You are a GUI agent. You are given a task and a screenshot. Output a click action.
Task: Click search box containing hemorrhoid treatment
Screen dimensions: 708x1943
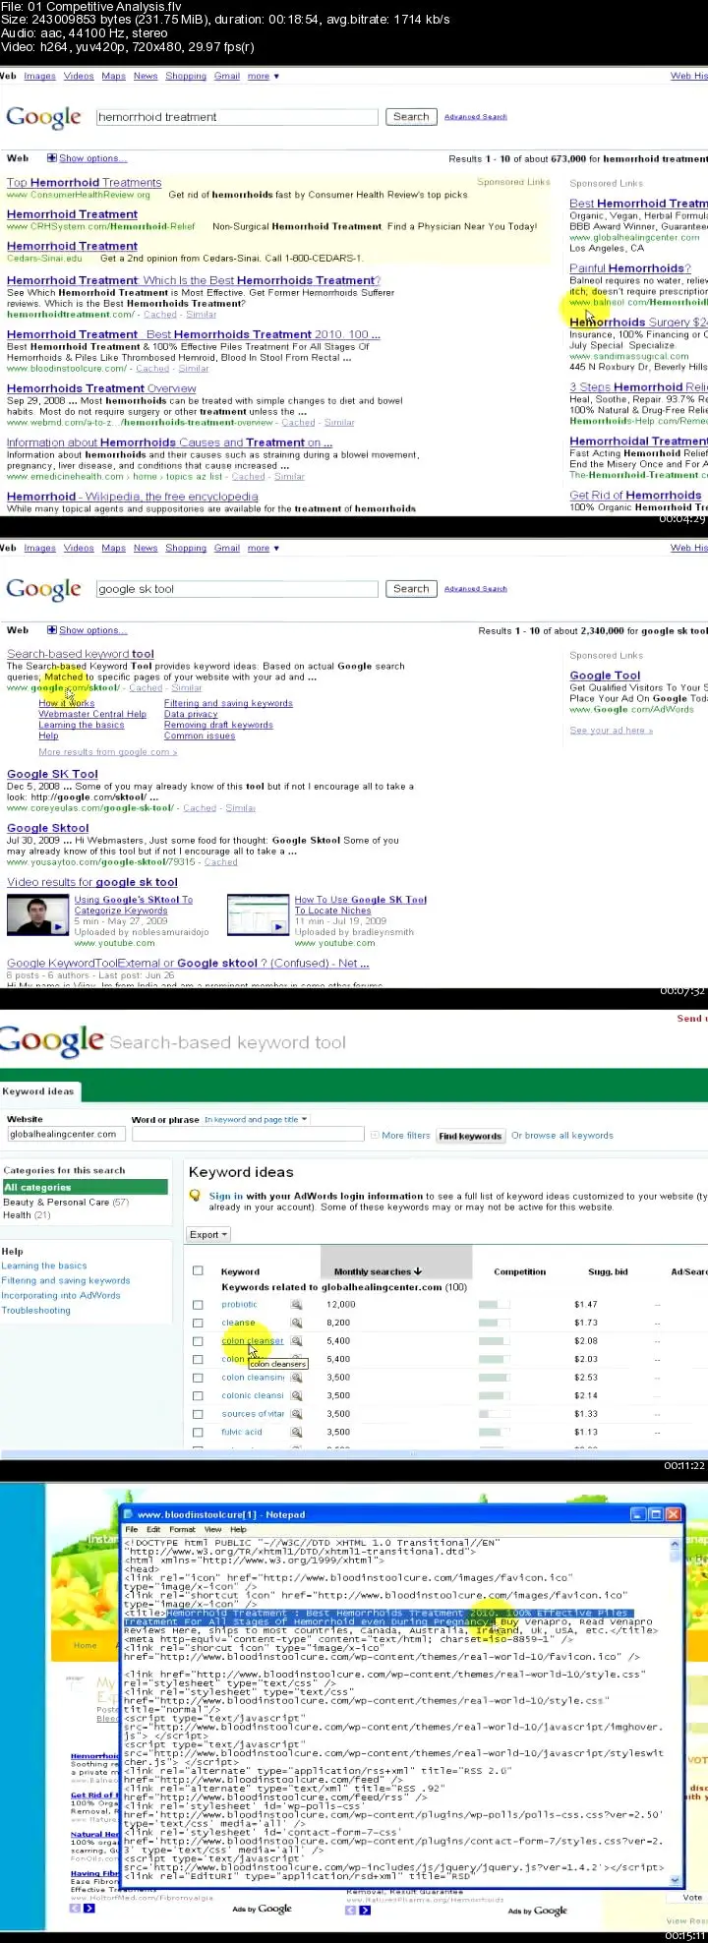tap(236, 117)
